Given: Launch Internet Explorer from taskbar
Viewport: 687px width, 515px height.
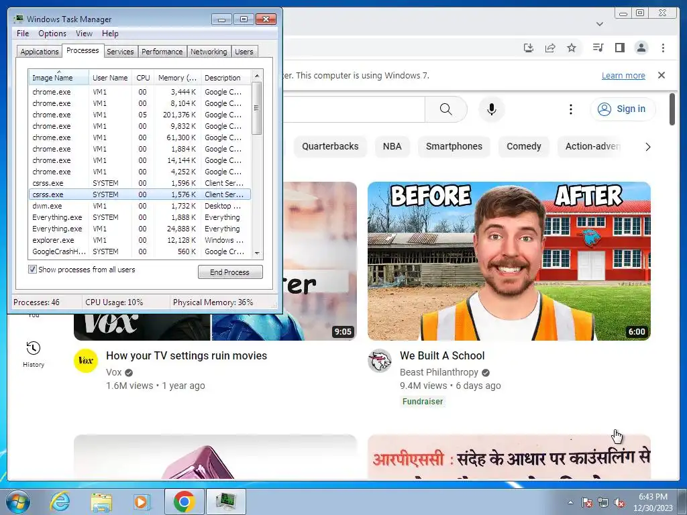Looking at the screenshot, I should tap(60, 502).
